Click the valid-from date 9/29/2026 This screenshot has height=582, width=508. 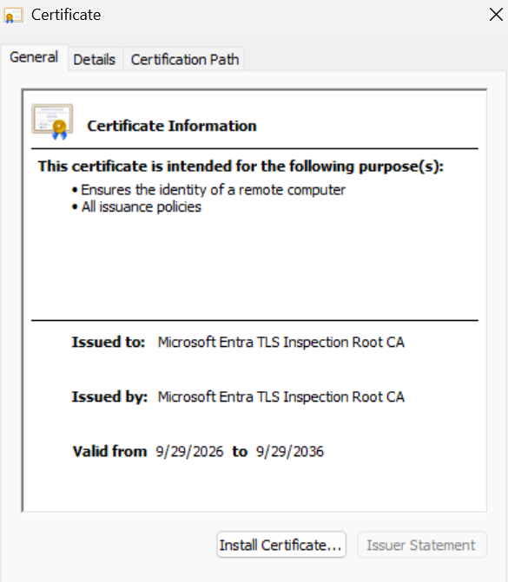189,451
